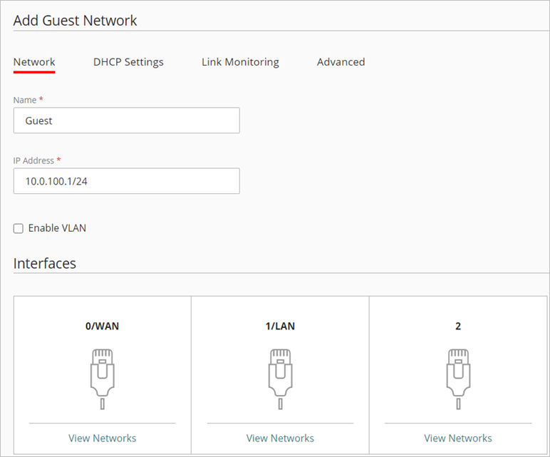Stay on the Network tab
Screen dimensions: 550x457
tap(34, 62)
